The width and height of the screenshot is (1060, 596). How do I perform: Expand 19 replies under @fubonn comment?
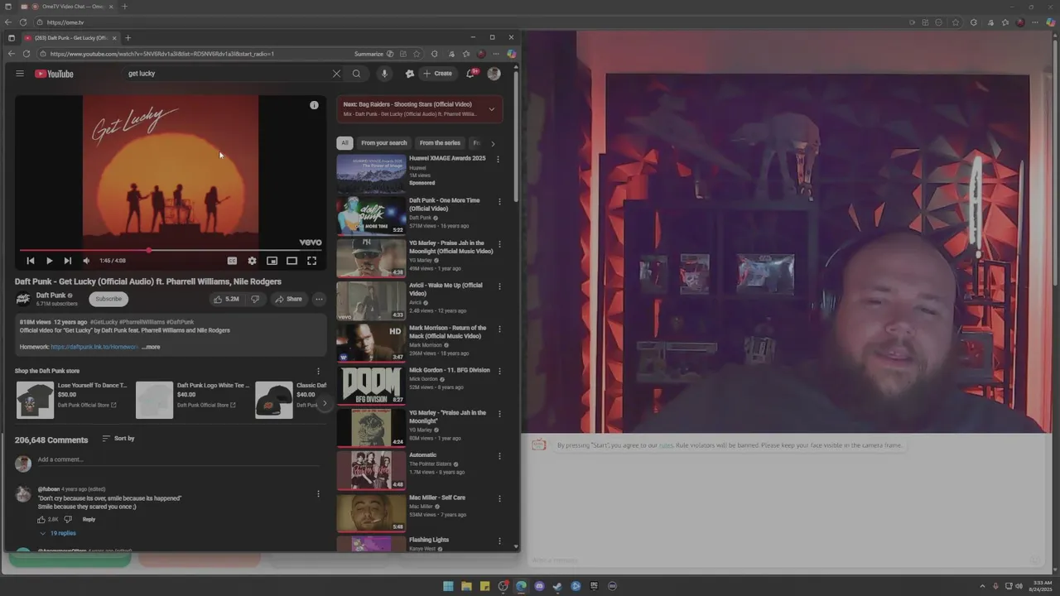(58, 533)
